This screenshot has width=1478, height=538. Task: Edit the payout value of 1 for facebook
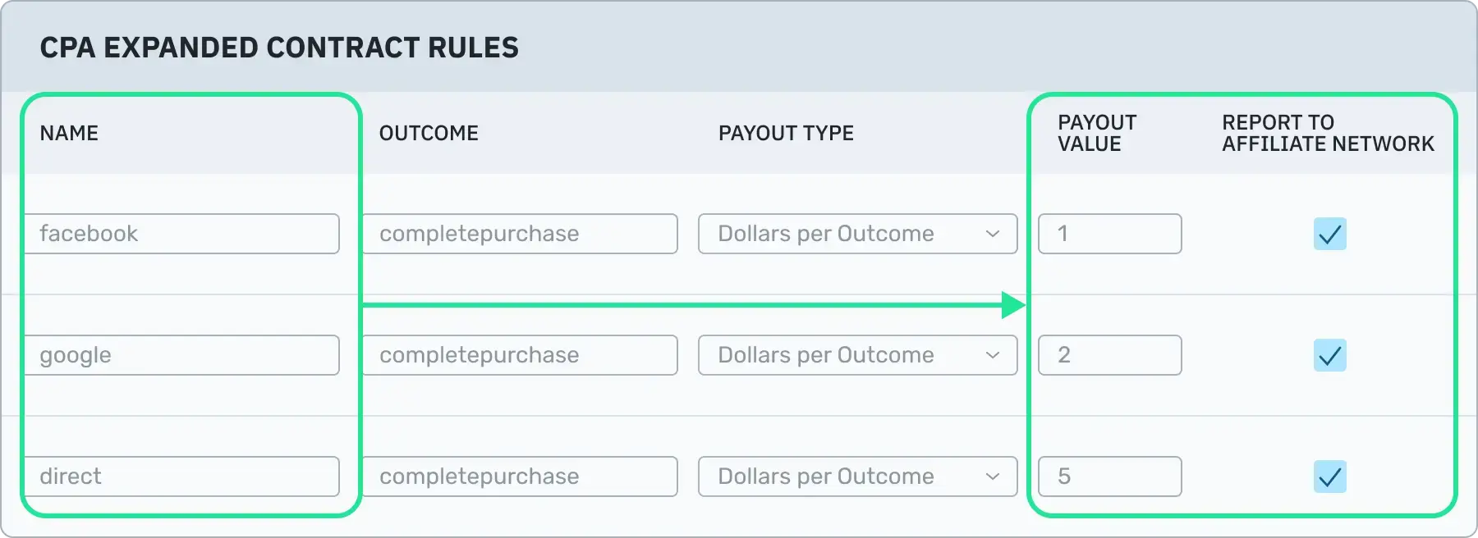(x=1109, y=234)
